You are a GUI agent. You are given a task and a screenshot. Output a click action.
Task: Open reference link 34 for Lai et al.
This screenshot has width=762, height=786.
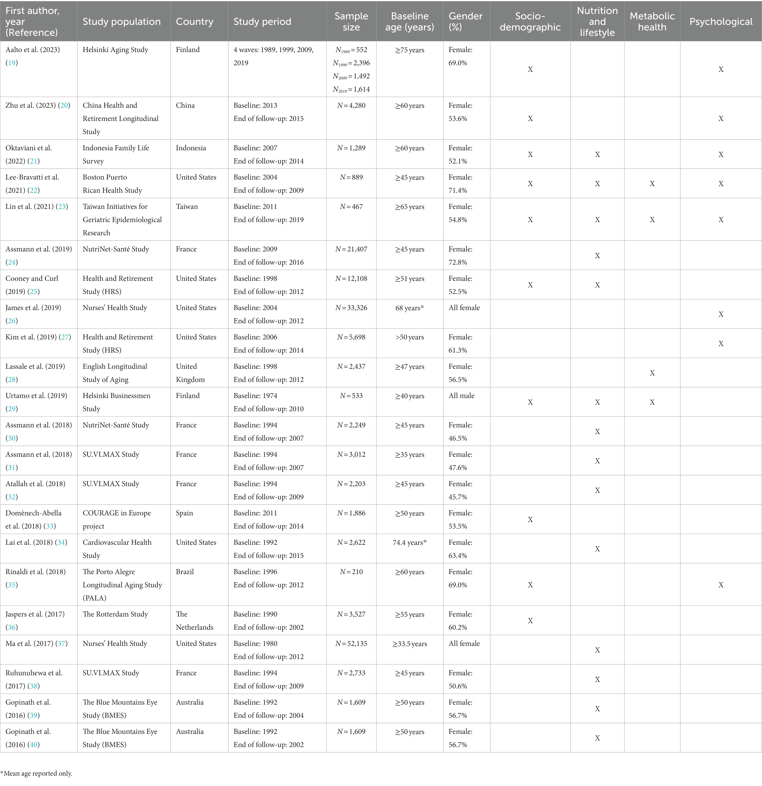tap(61, 543)
